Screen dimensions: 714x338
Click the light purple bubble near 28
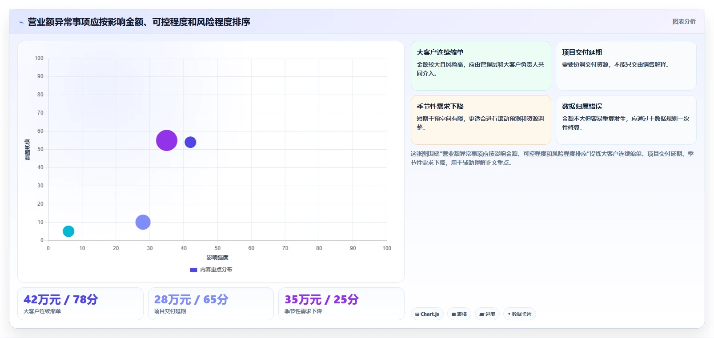(x=143, y=222)
